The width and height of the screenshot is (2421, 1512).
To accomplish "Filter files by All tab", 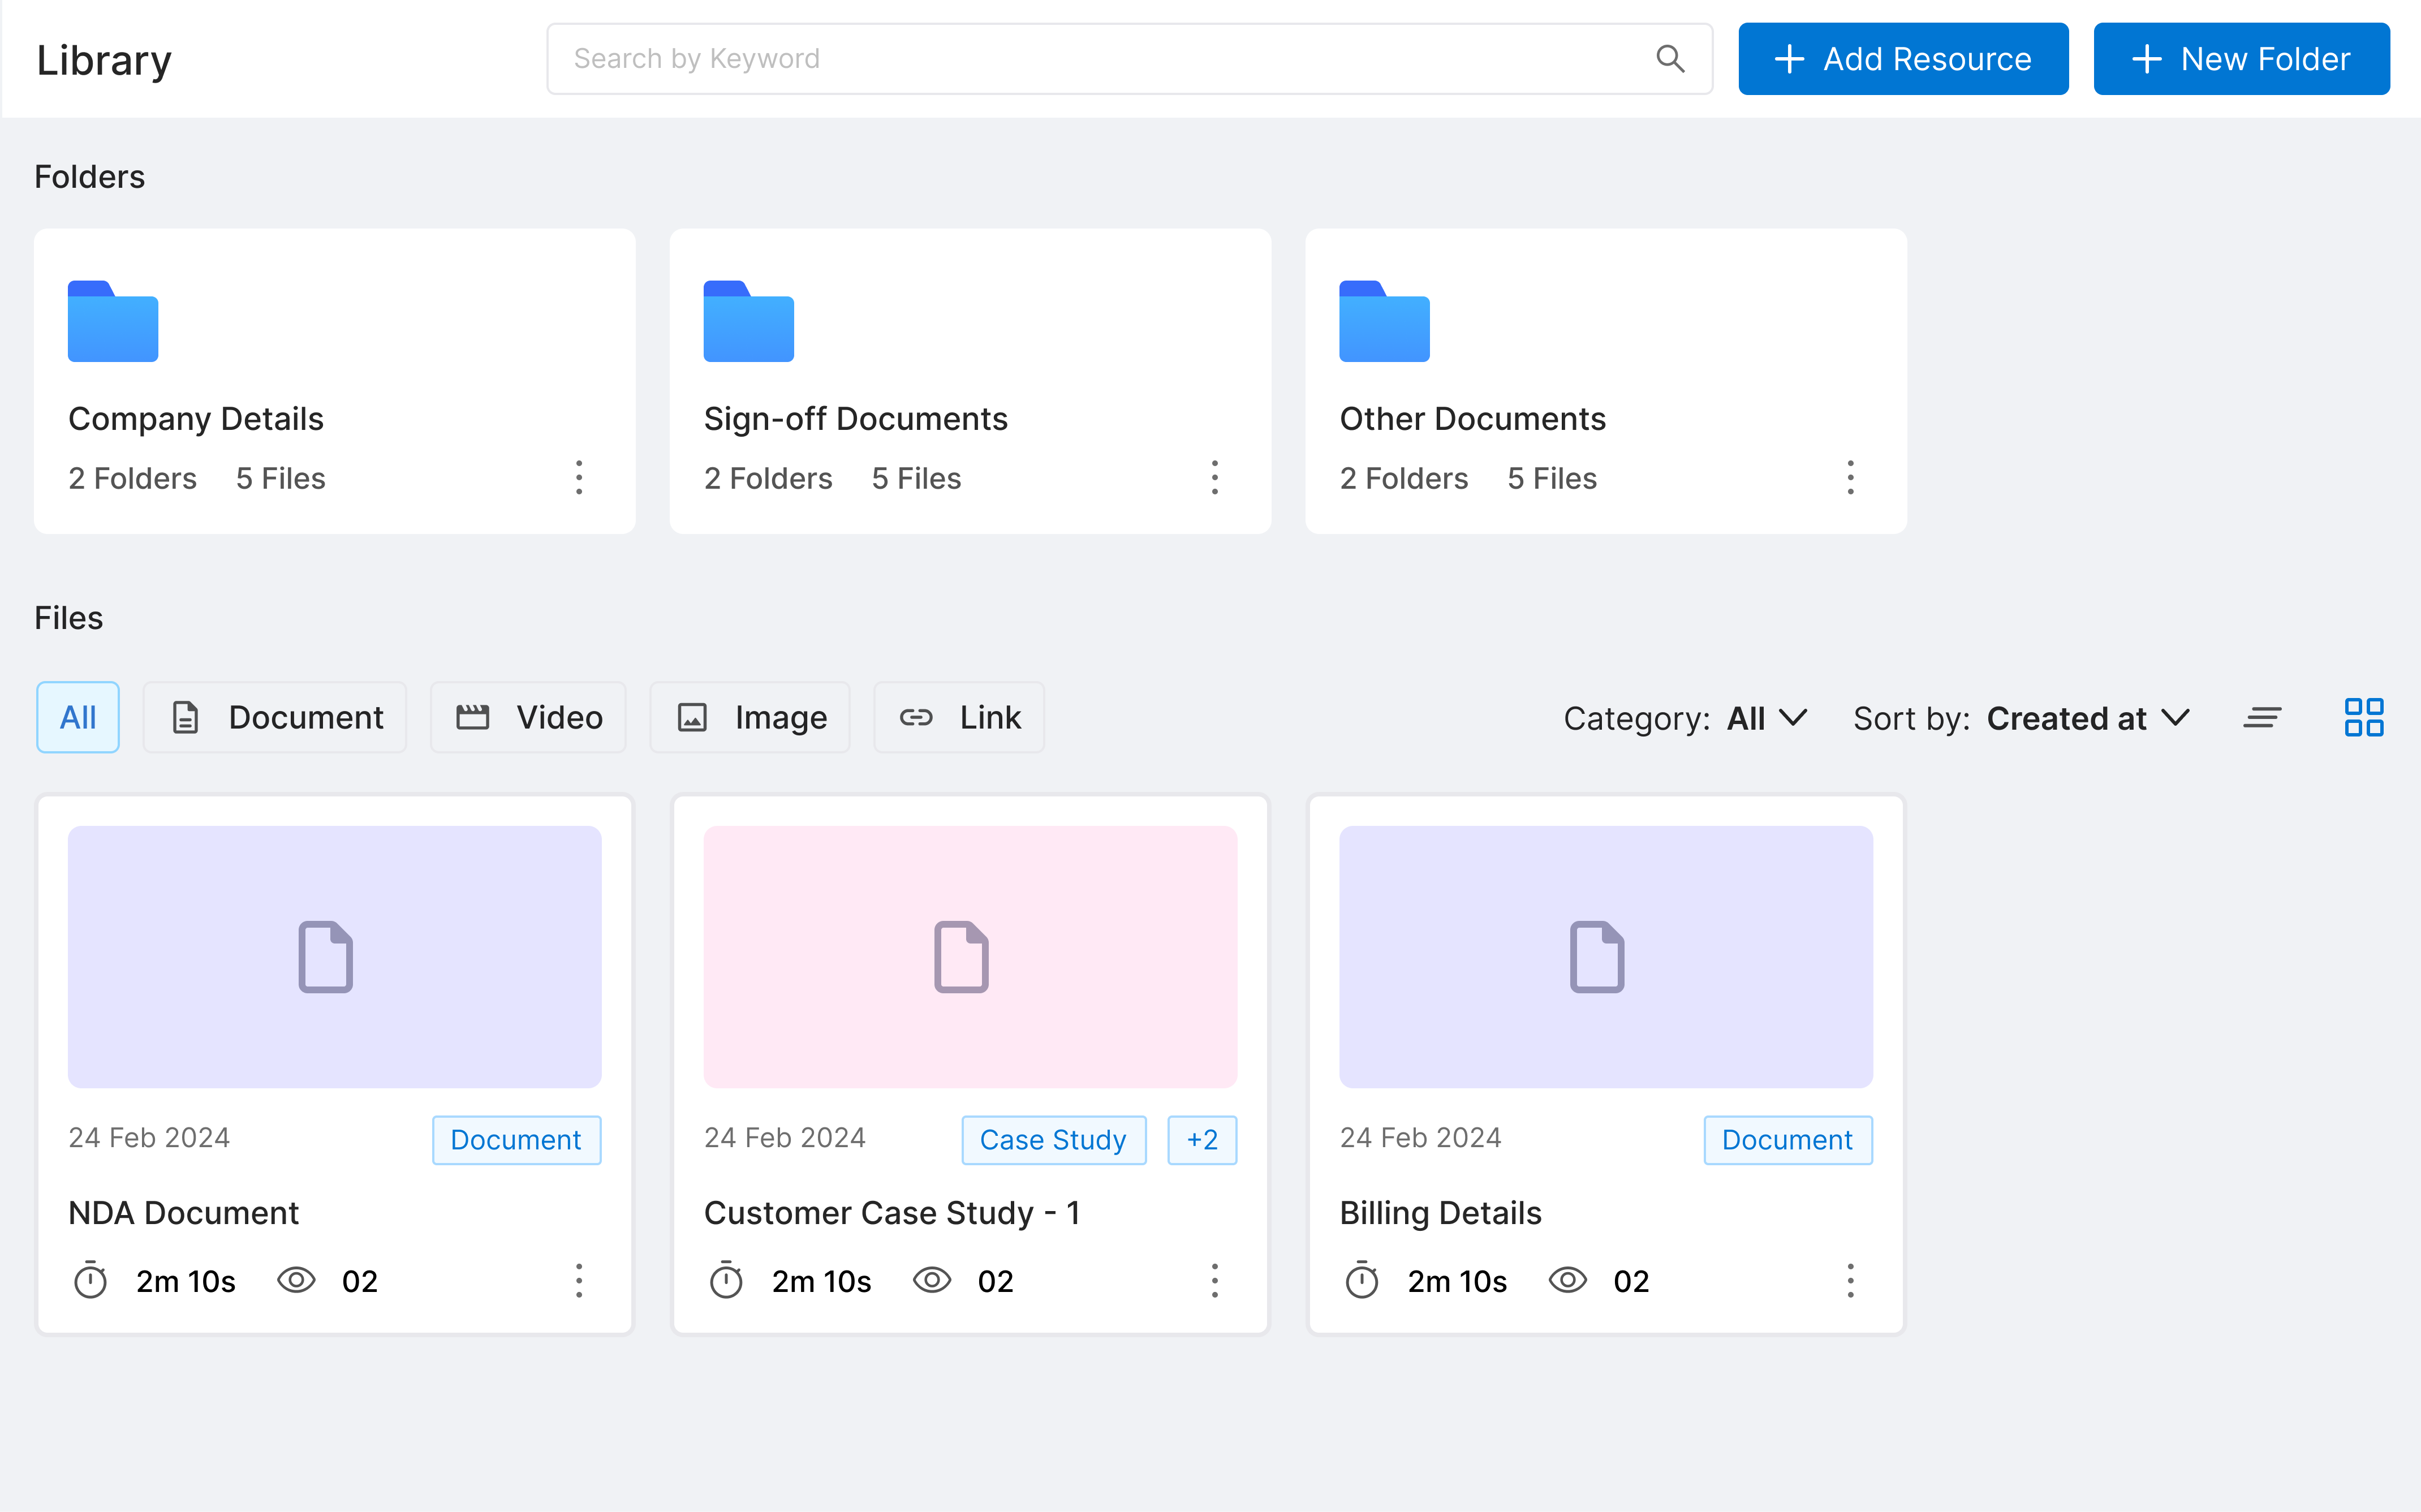I will 78,718.
